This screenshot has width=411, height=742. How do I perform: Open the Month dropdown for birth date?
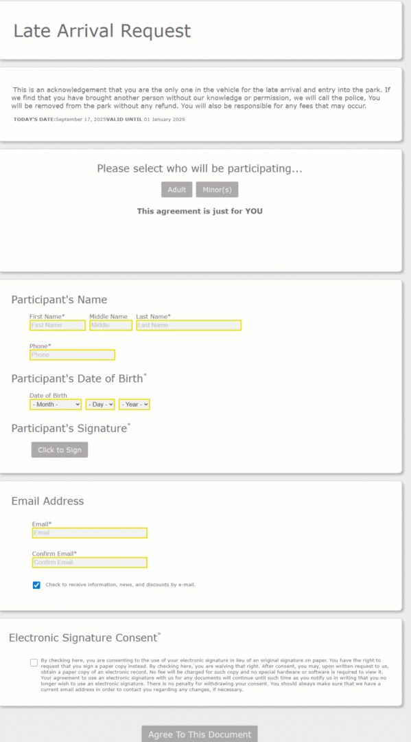point(56,405)
